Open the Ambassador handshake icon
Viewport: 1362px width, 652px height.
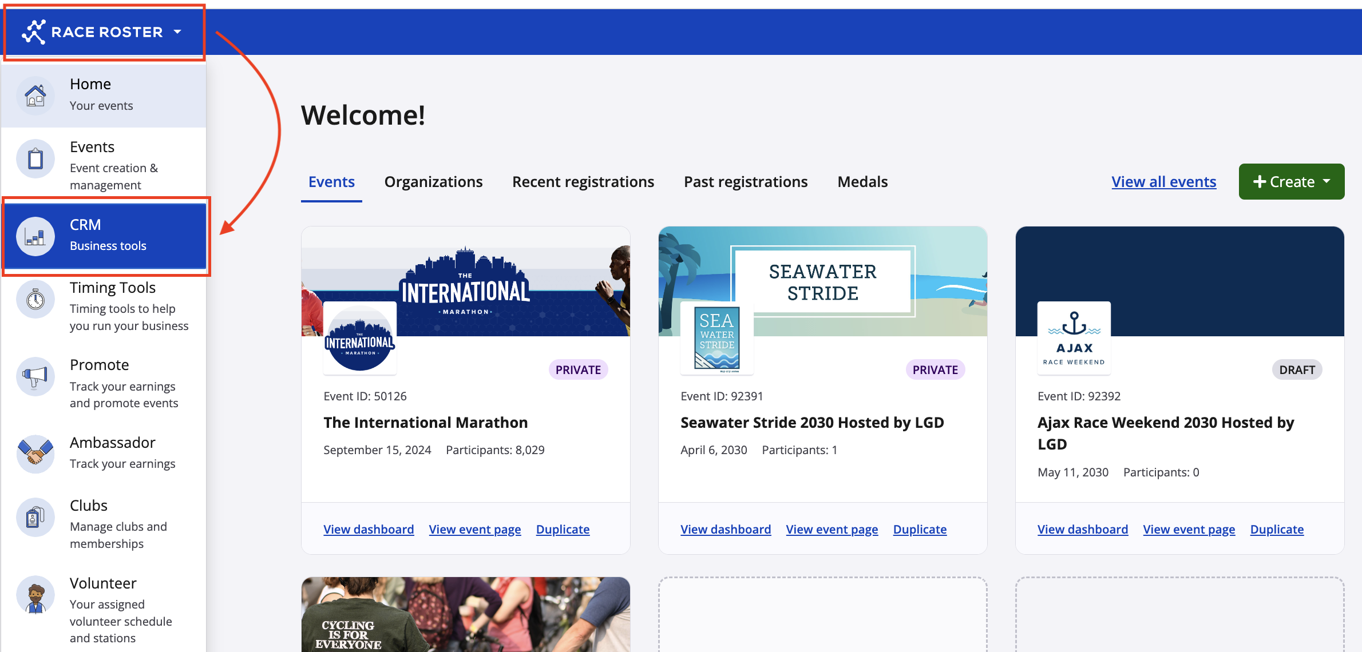pyautogui.click(x=35, y=454)
